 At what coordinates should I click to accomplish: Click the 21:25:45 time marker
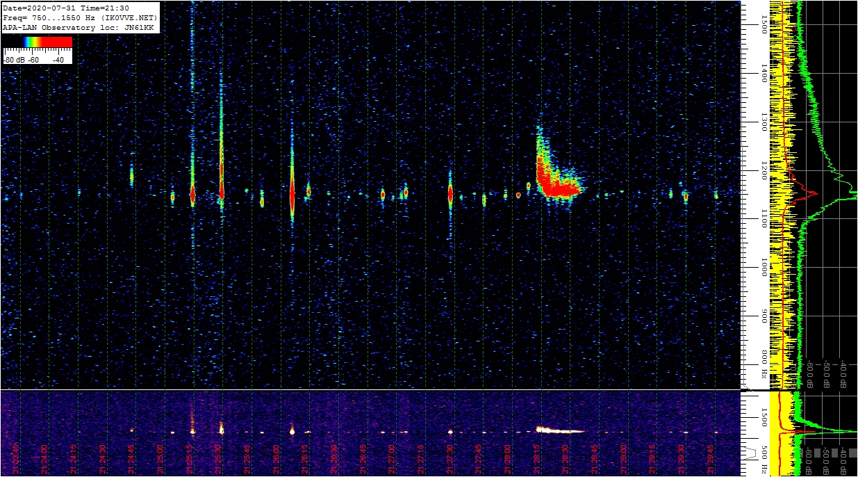click(248, 460)
